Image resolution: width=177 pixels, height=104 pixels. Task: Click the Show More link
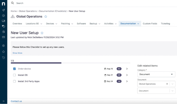17,53
